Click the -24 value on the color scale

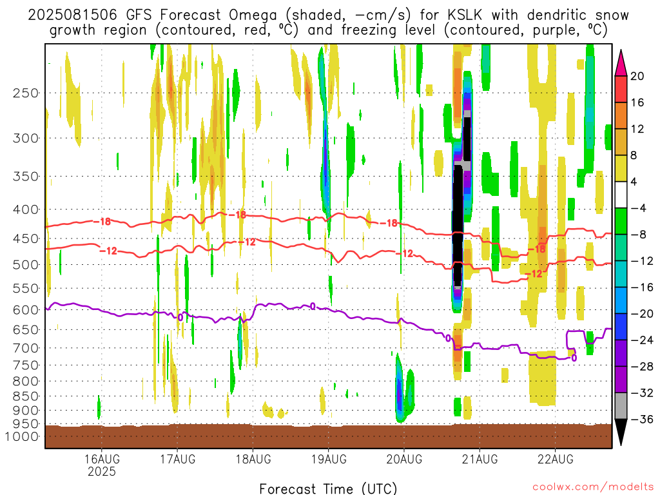[642, 340]
